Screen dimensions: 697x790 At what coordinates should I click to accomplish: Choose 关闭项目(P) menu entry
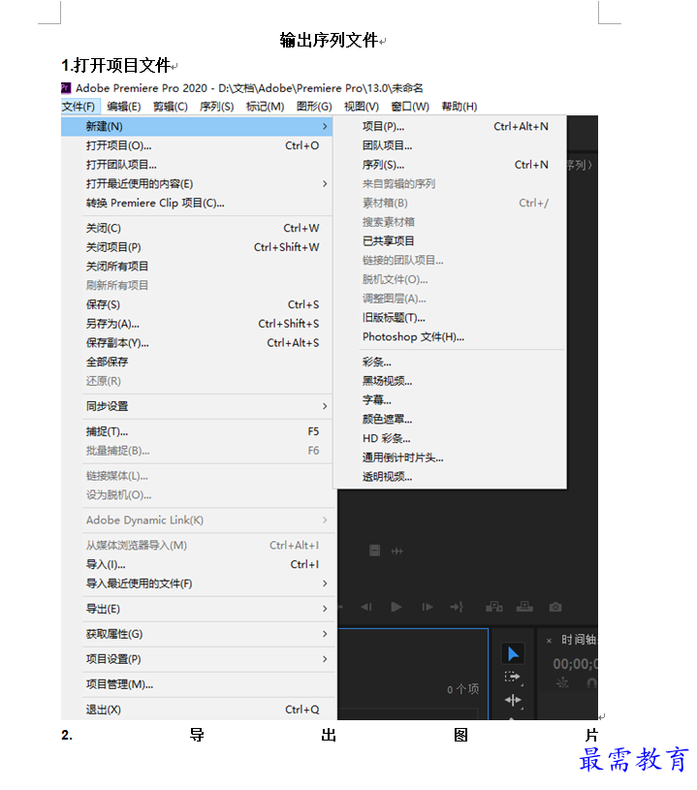(197, 247)
